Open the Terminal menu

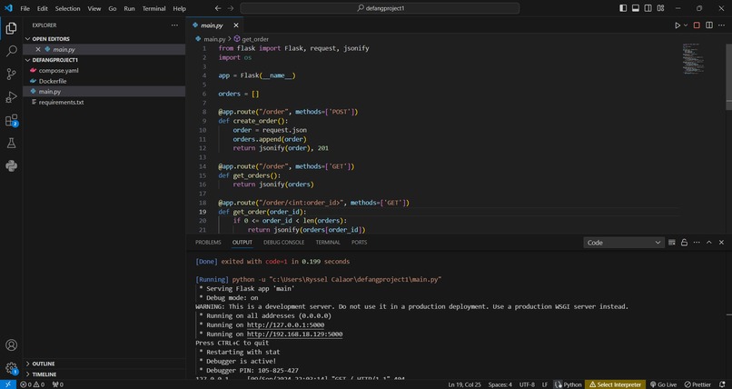(154, 8)
